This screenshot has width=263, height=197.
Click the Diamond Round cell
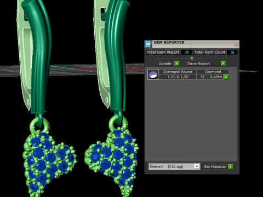coord(178,72)
